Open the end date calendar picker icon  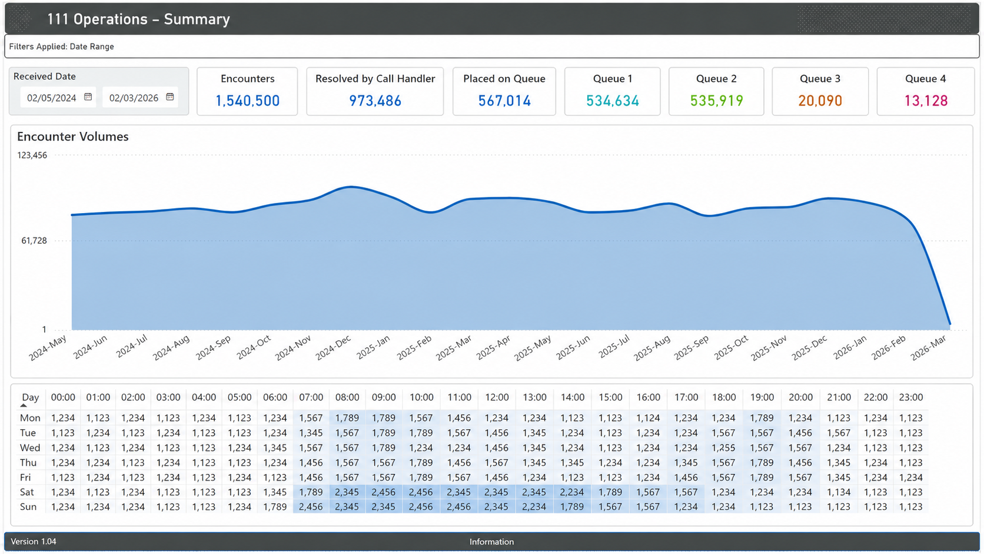(170, 97)
